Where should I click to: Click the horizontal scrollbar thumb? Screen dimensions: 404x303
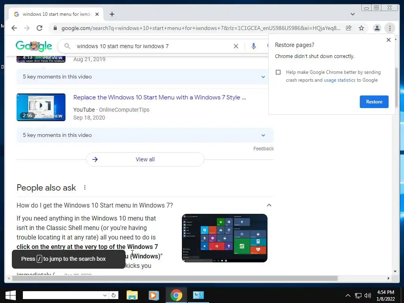coord(175,278)
